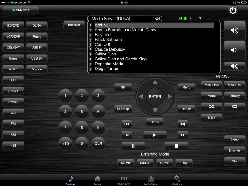The height and width of the screenshot is (186, 248).
Task: Choose the iRadio source
Action: [37, 37]
